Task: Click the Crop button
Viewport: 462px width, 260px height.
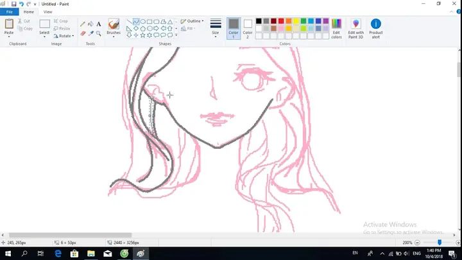Action: click(61, 21)
